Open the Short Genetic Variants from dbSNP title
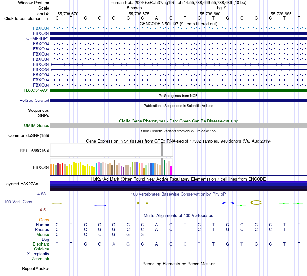 (178, 131)
